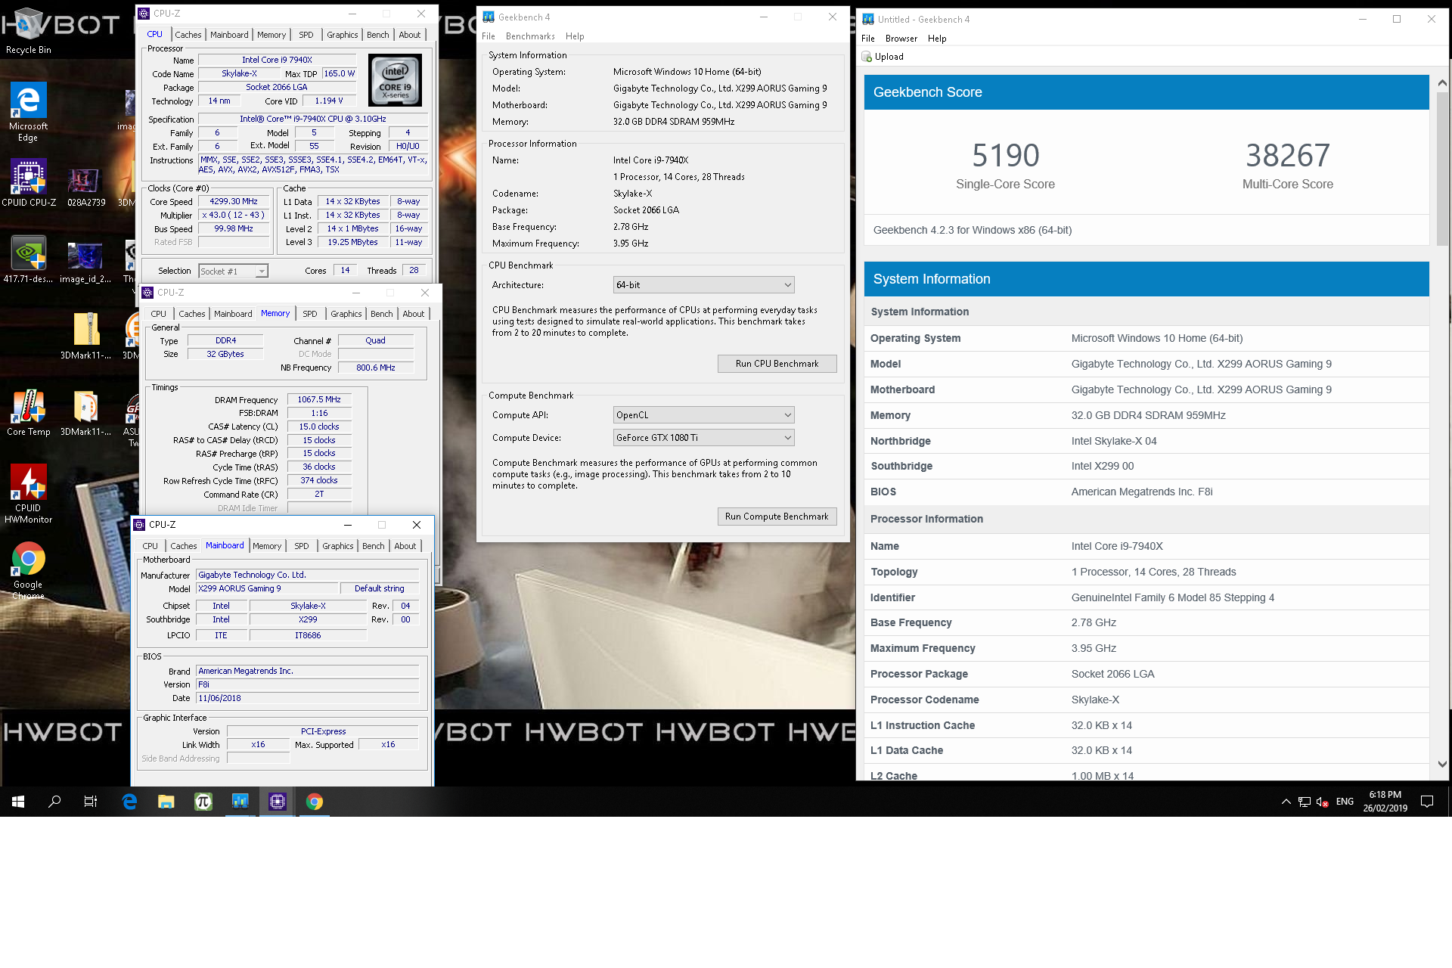Click the Default string field in the Mainboard CPU-Z window
1452x968 pixels.
380,588
